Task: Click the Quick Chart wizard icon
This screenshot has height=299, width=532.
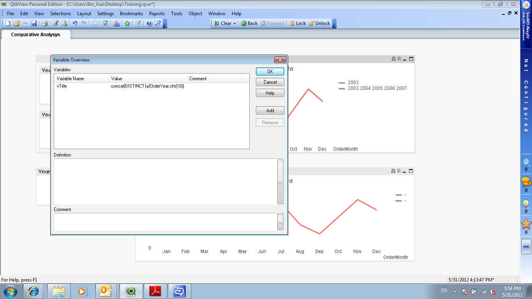Action: [x=116, y=23]
